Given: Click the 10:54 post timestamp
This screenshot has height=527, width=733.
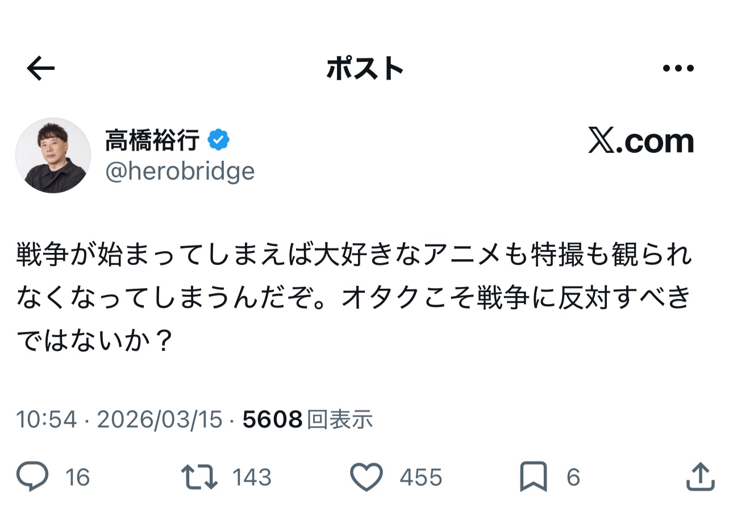Looking at the screenshot, I should click(46, 420).
